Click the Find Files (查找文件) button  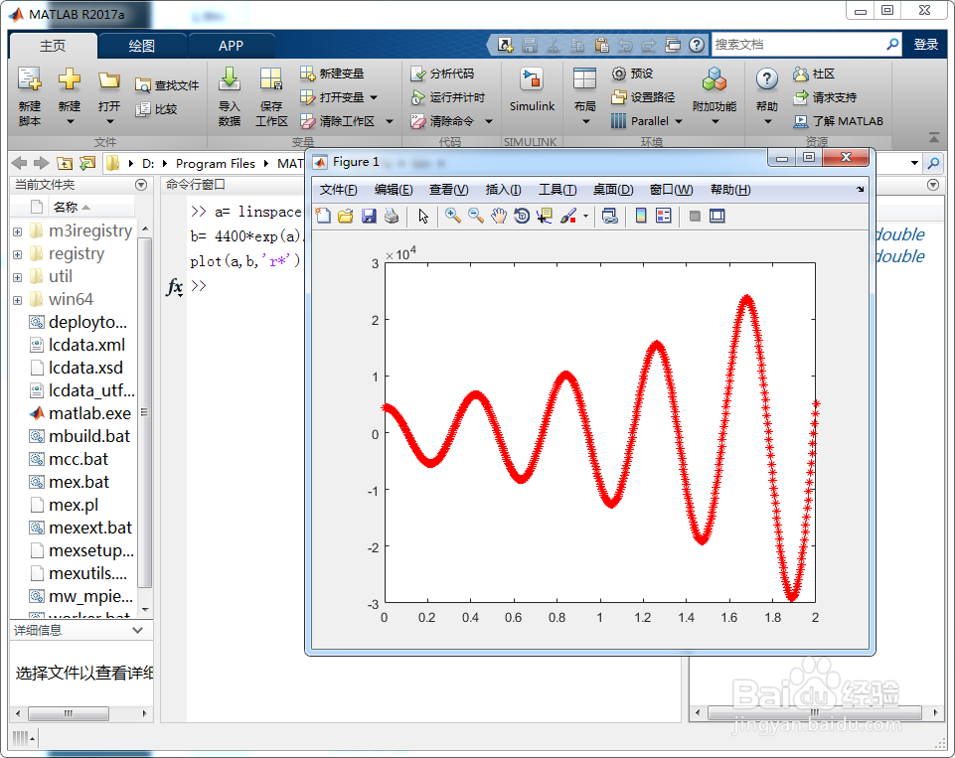click(167, 85)
